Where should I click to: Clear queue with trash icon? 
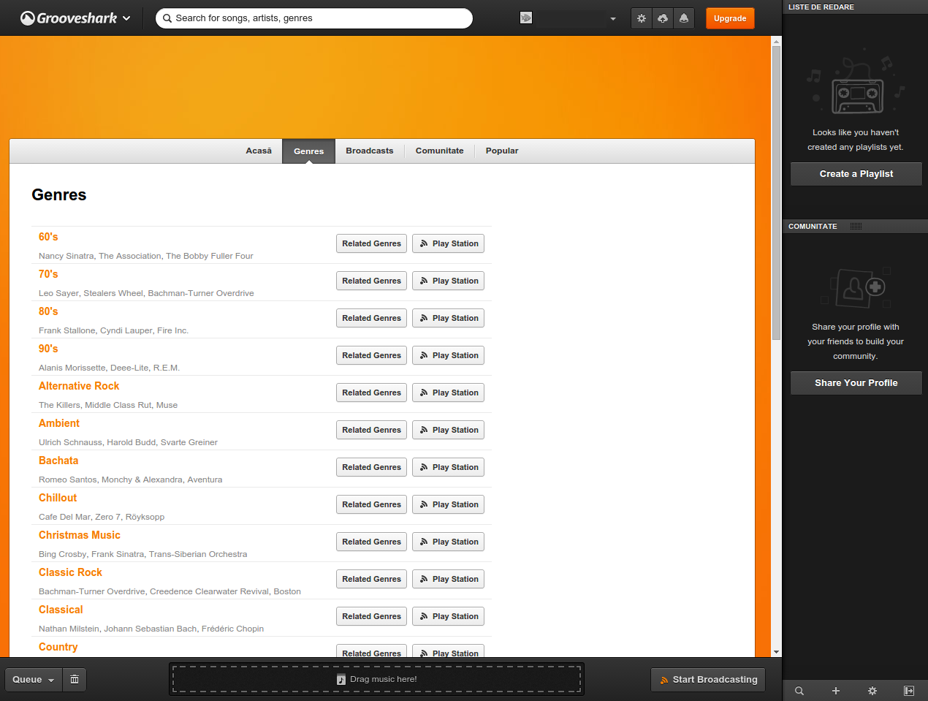point(75,679)
